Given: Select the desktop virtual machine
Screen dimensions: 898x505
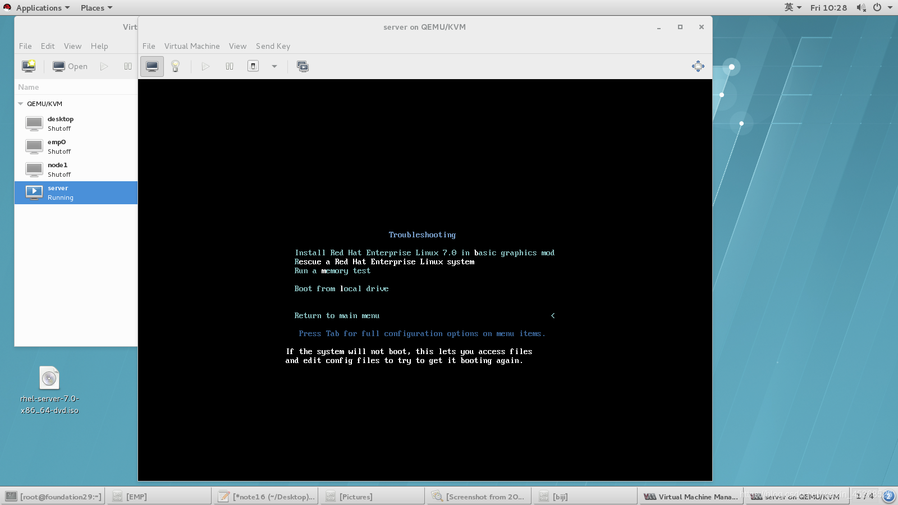Looking at the screenshot, I should pyautogui.click(x=76, y=123).
